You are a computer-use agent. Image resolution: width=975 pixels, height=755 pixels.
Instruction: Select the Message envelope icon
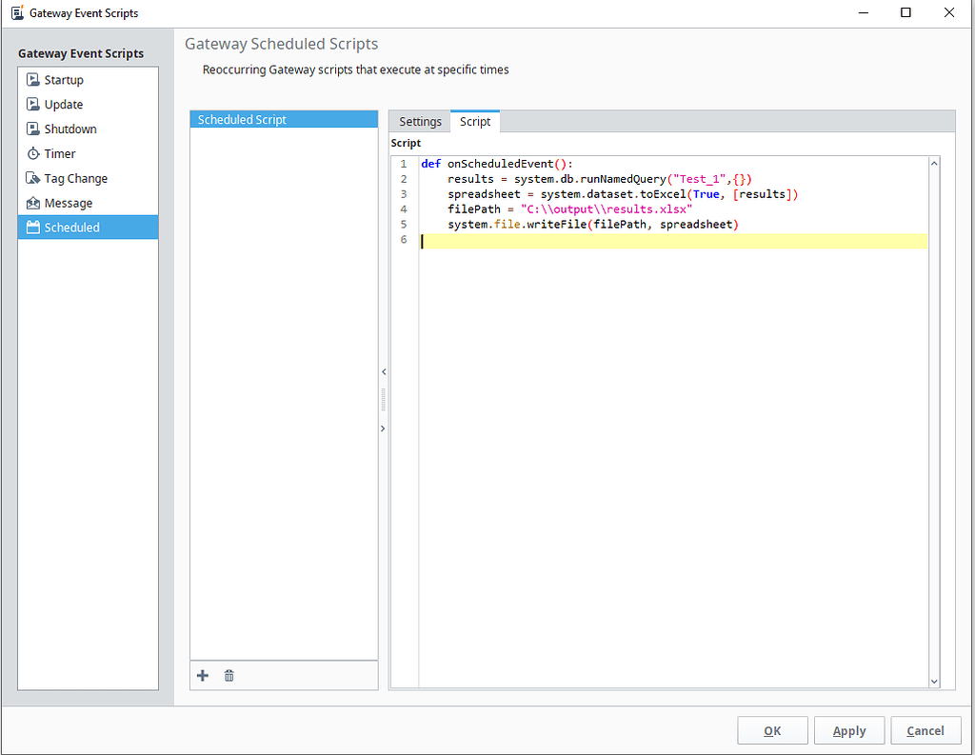click(33, 203)
